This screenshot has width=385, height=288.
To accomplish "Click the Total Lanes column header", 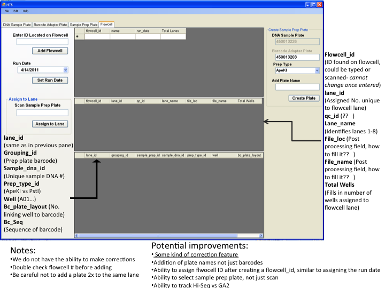I will 173,31.
